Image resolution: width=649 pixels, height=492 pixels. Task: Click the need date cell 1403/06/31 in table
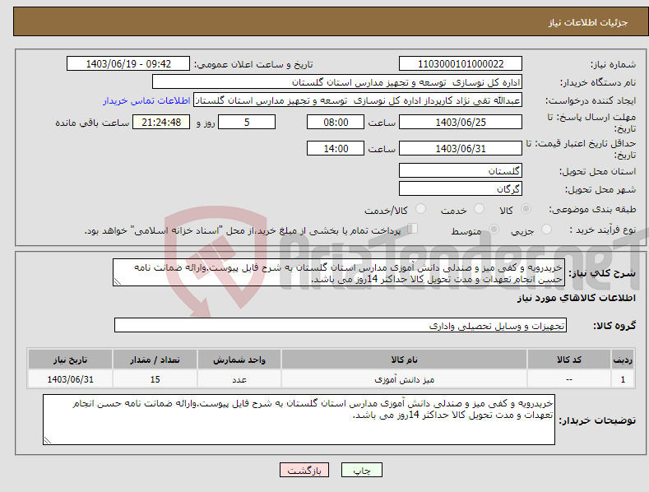click(x=70, y=379)
